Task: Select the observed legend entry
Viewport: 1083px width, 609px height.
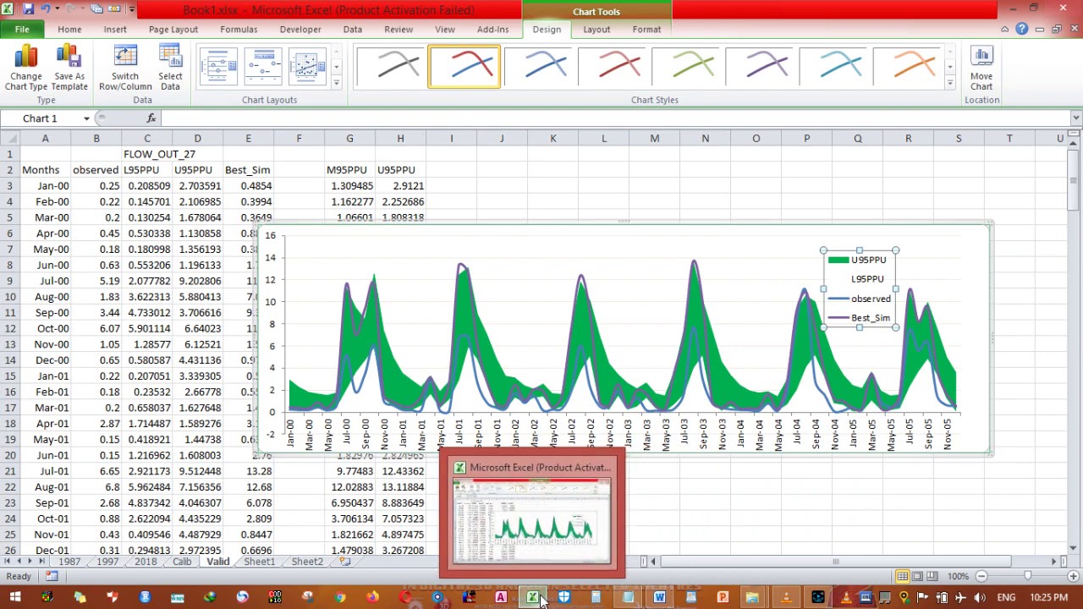Action: pyautogui.click(x=859, y=299)
